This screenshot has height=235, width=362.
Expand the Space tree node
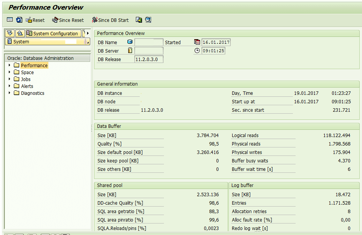[x=8, y=72]
